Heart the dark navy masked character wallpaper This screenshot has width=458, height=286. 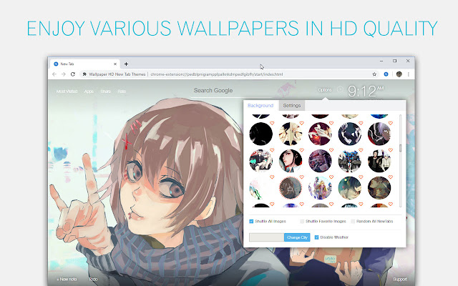pyautogui.click(x=361, y=123)
